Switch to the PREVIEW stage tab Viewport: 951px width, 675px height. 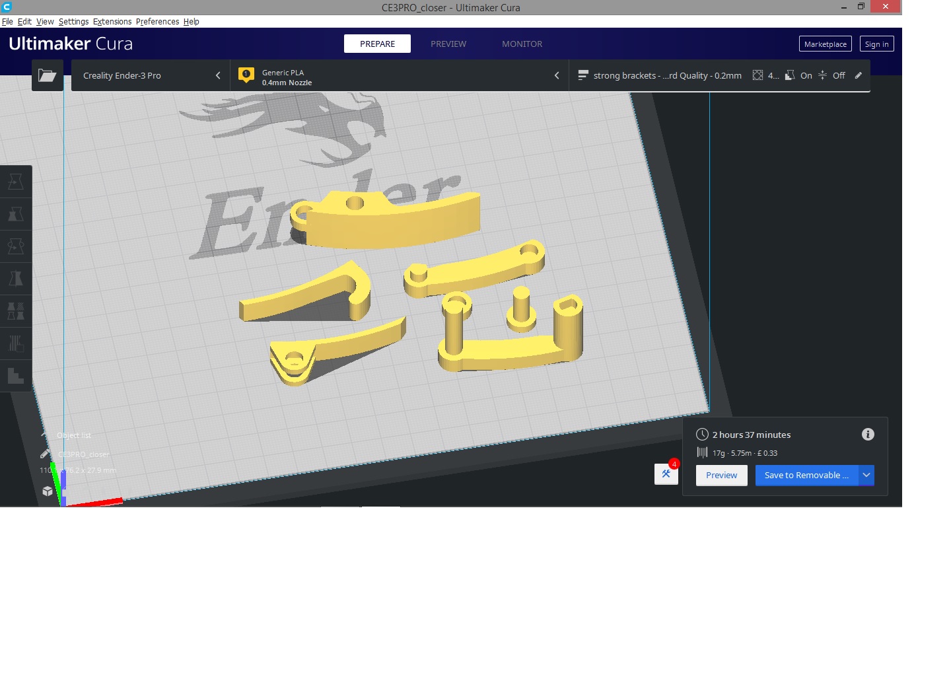(448, 44)
